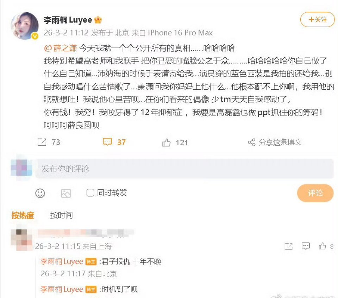This screenshot has height=298, width=338.
Task: Reply to the 11:15 Shanghai comment
Action: [306, 246]
